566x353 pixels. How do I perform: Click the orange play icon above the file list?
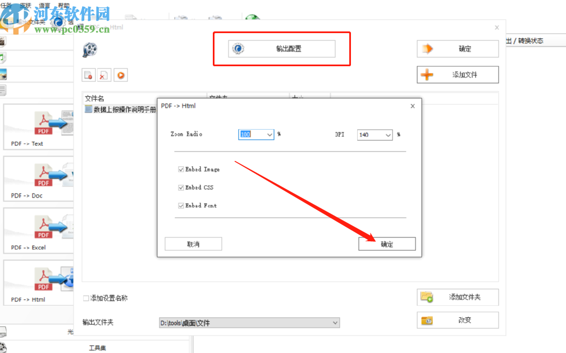pos(121,75)
